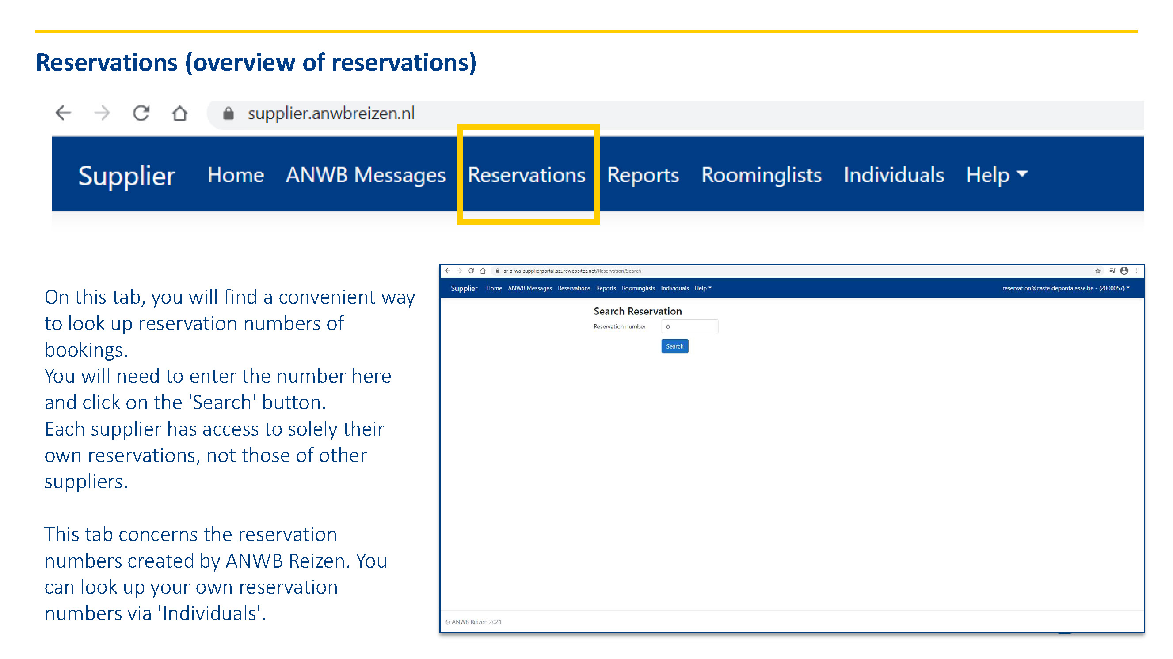Click the home icon in the small embedded browser
The image size is (1173, 659).
(483, 271)
